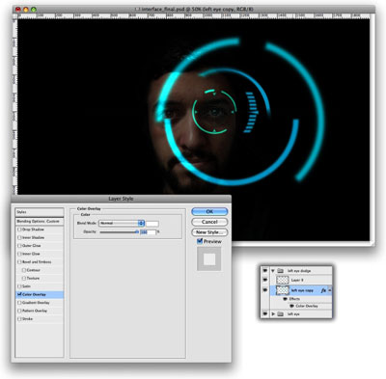Enable the Satin checkbox
Viewport: 386px width, 379px height.
click(x=19, y=286)
